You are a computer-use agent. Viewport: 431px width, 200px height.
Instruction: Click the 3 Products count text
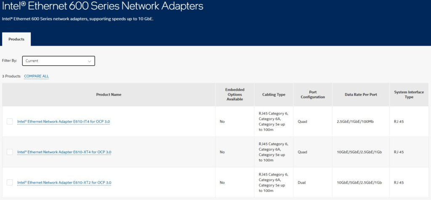pyautogui.click(x=11, y=76)
